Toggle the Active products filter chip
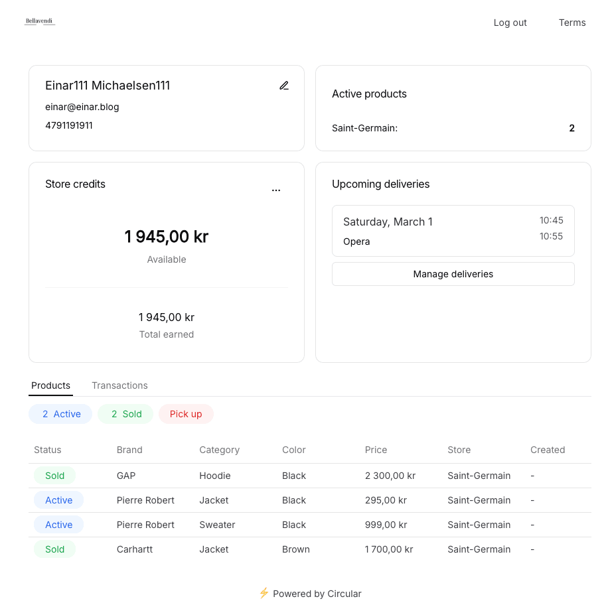The image size is (608, 603). [x=60, y=413]
